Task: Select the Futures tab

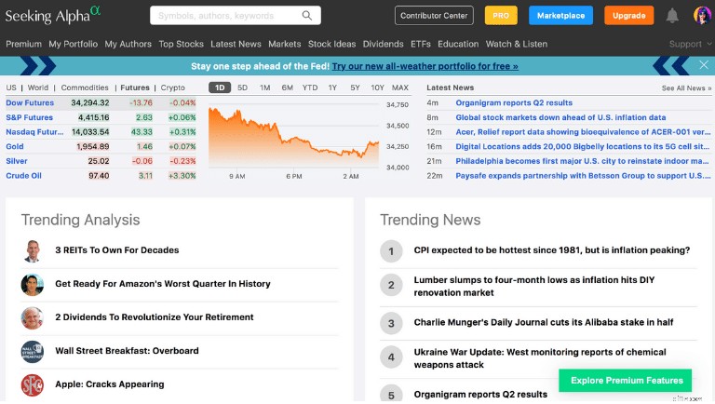Action: coord(135,88)
